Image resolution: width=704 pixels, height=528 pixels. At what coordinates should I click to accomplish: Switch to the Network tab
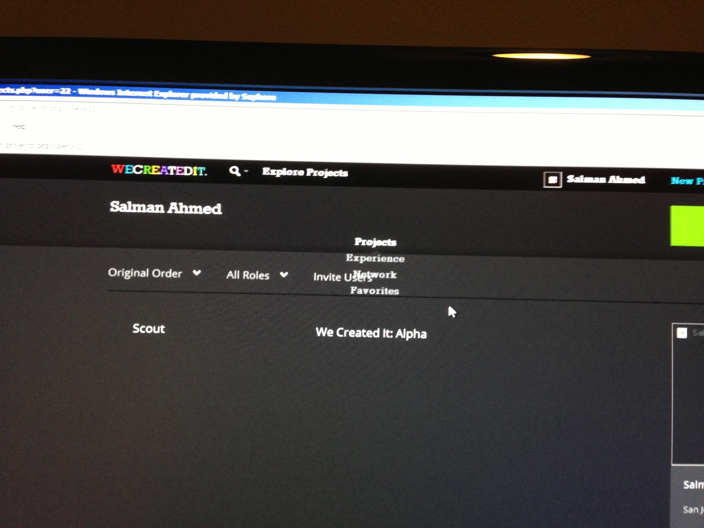(x=376, y=274)
